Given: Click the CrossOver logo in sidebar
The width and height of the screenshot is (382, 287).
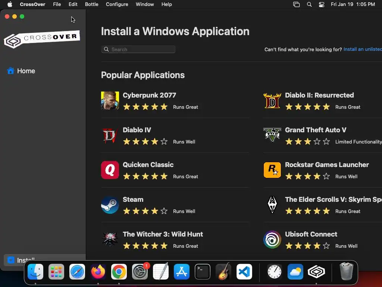Looking at the screenshot, I should pyautogui.click(x=42, y=39).
